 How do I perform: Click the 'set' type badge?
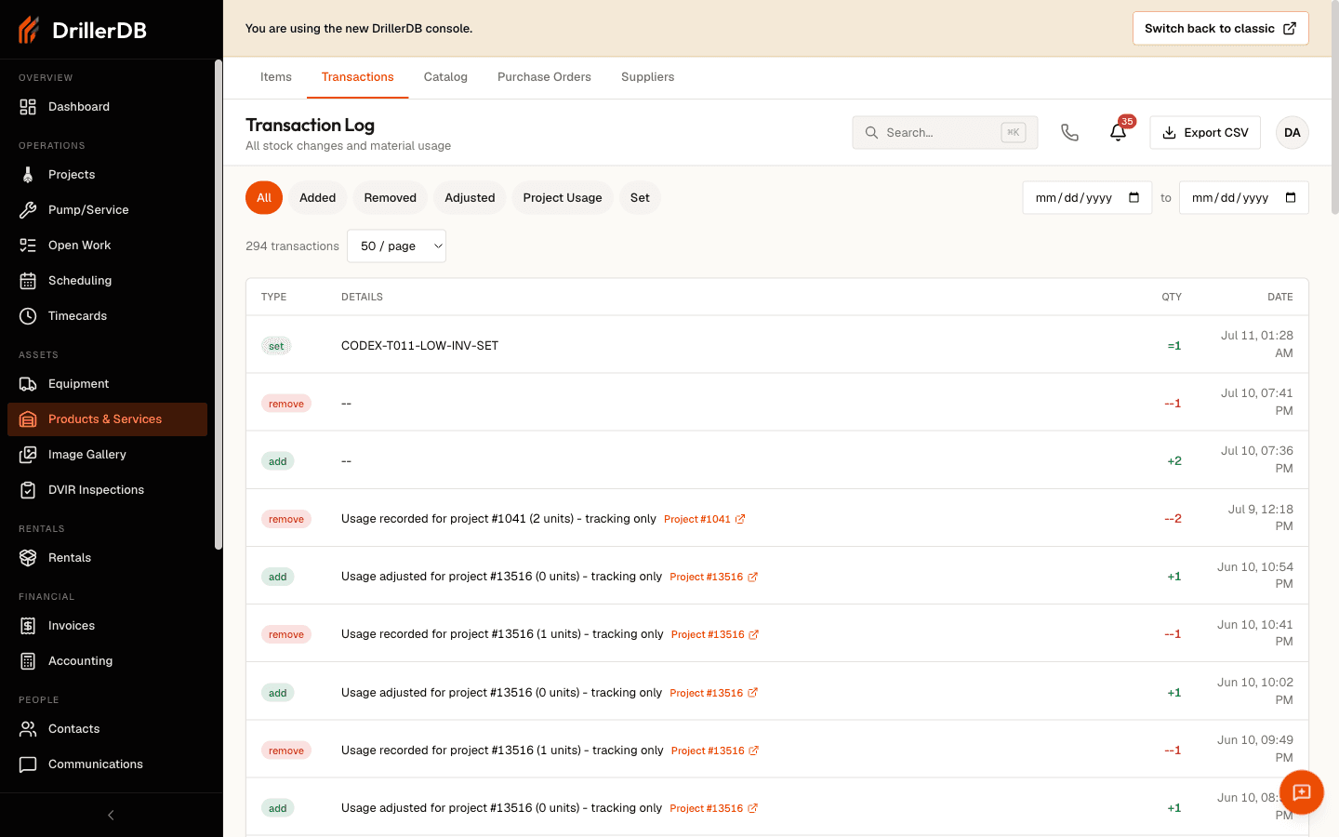click(276, 346)
